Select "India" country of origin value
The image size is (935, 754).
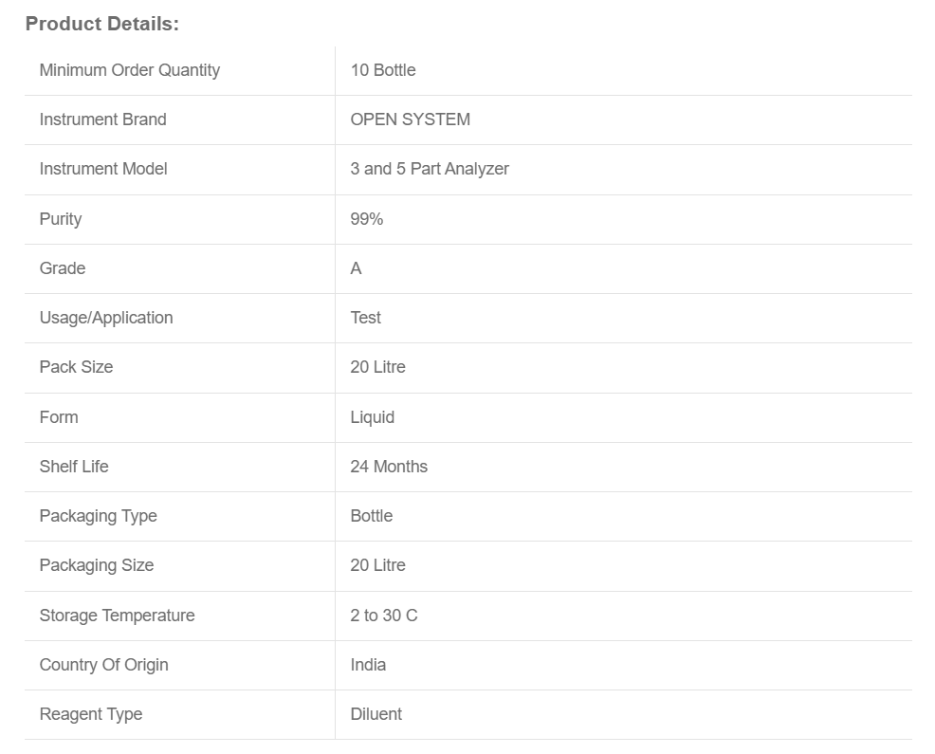pos(368,665)
